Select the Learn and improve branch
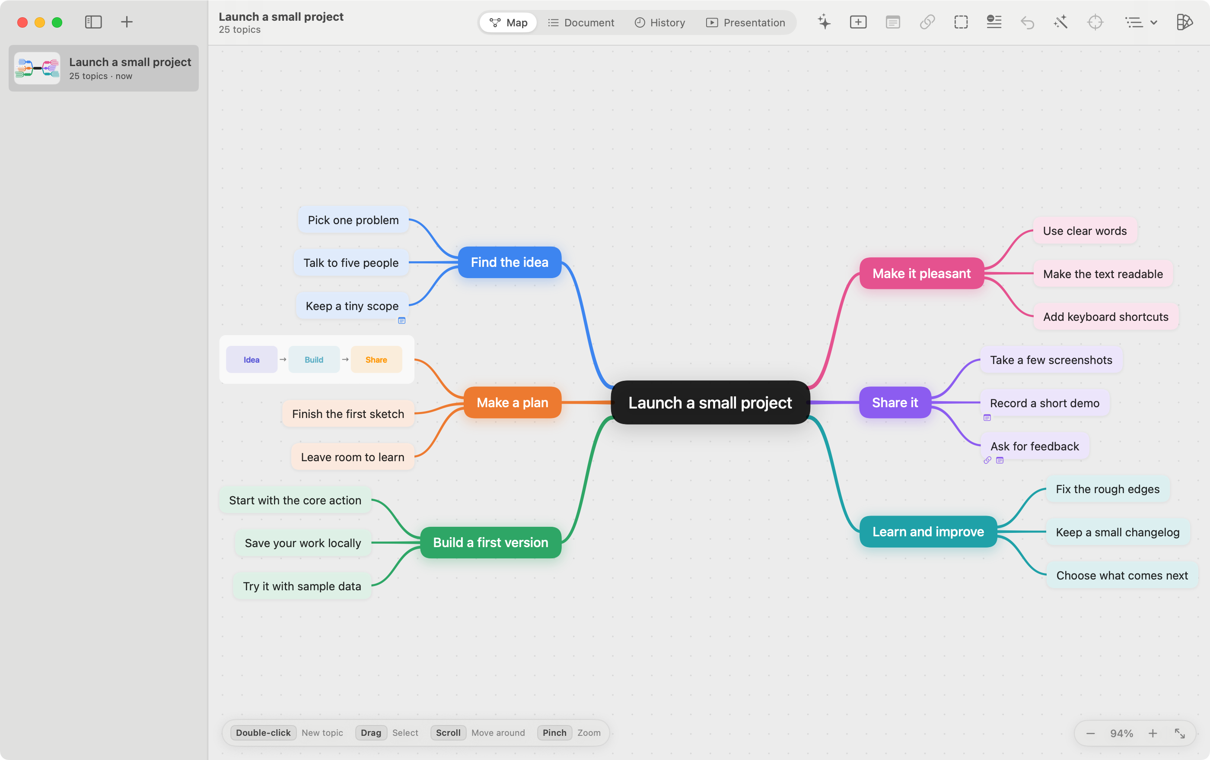 pyautogui.click(x=928, y=532)
